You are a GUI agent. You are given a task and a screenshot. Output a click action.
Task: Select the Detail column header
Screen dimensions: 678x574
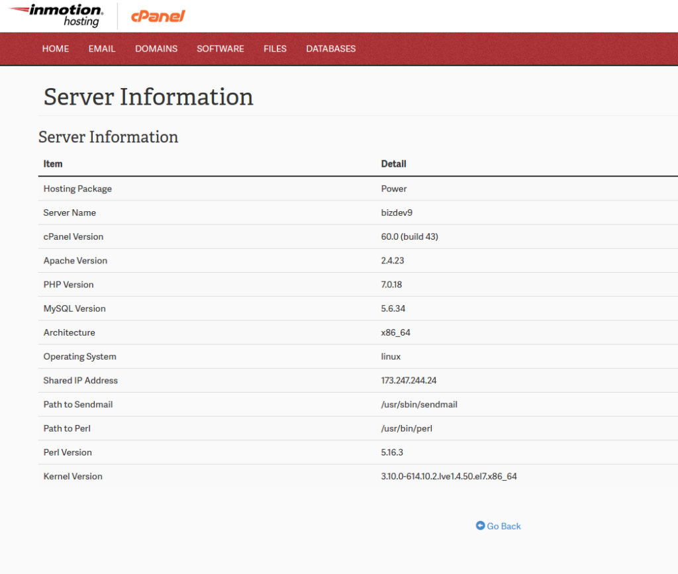[393, 164]
